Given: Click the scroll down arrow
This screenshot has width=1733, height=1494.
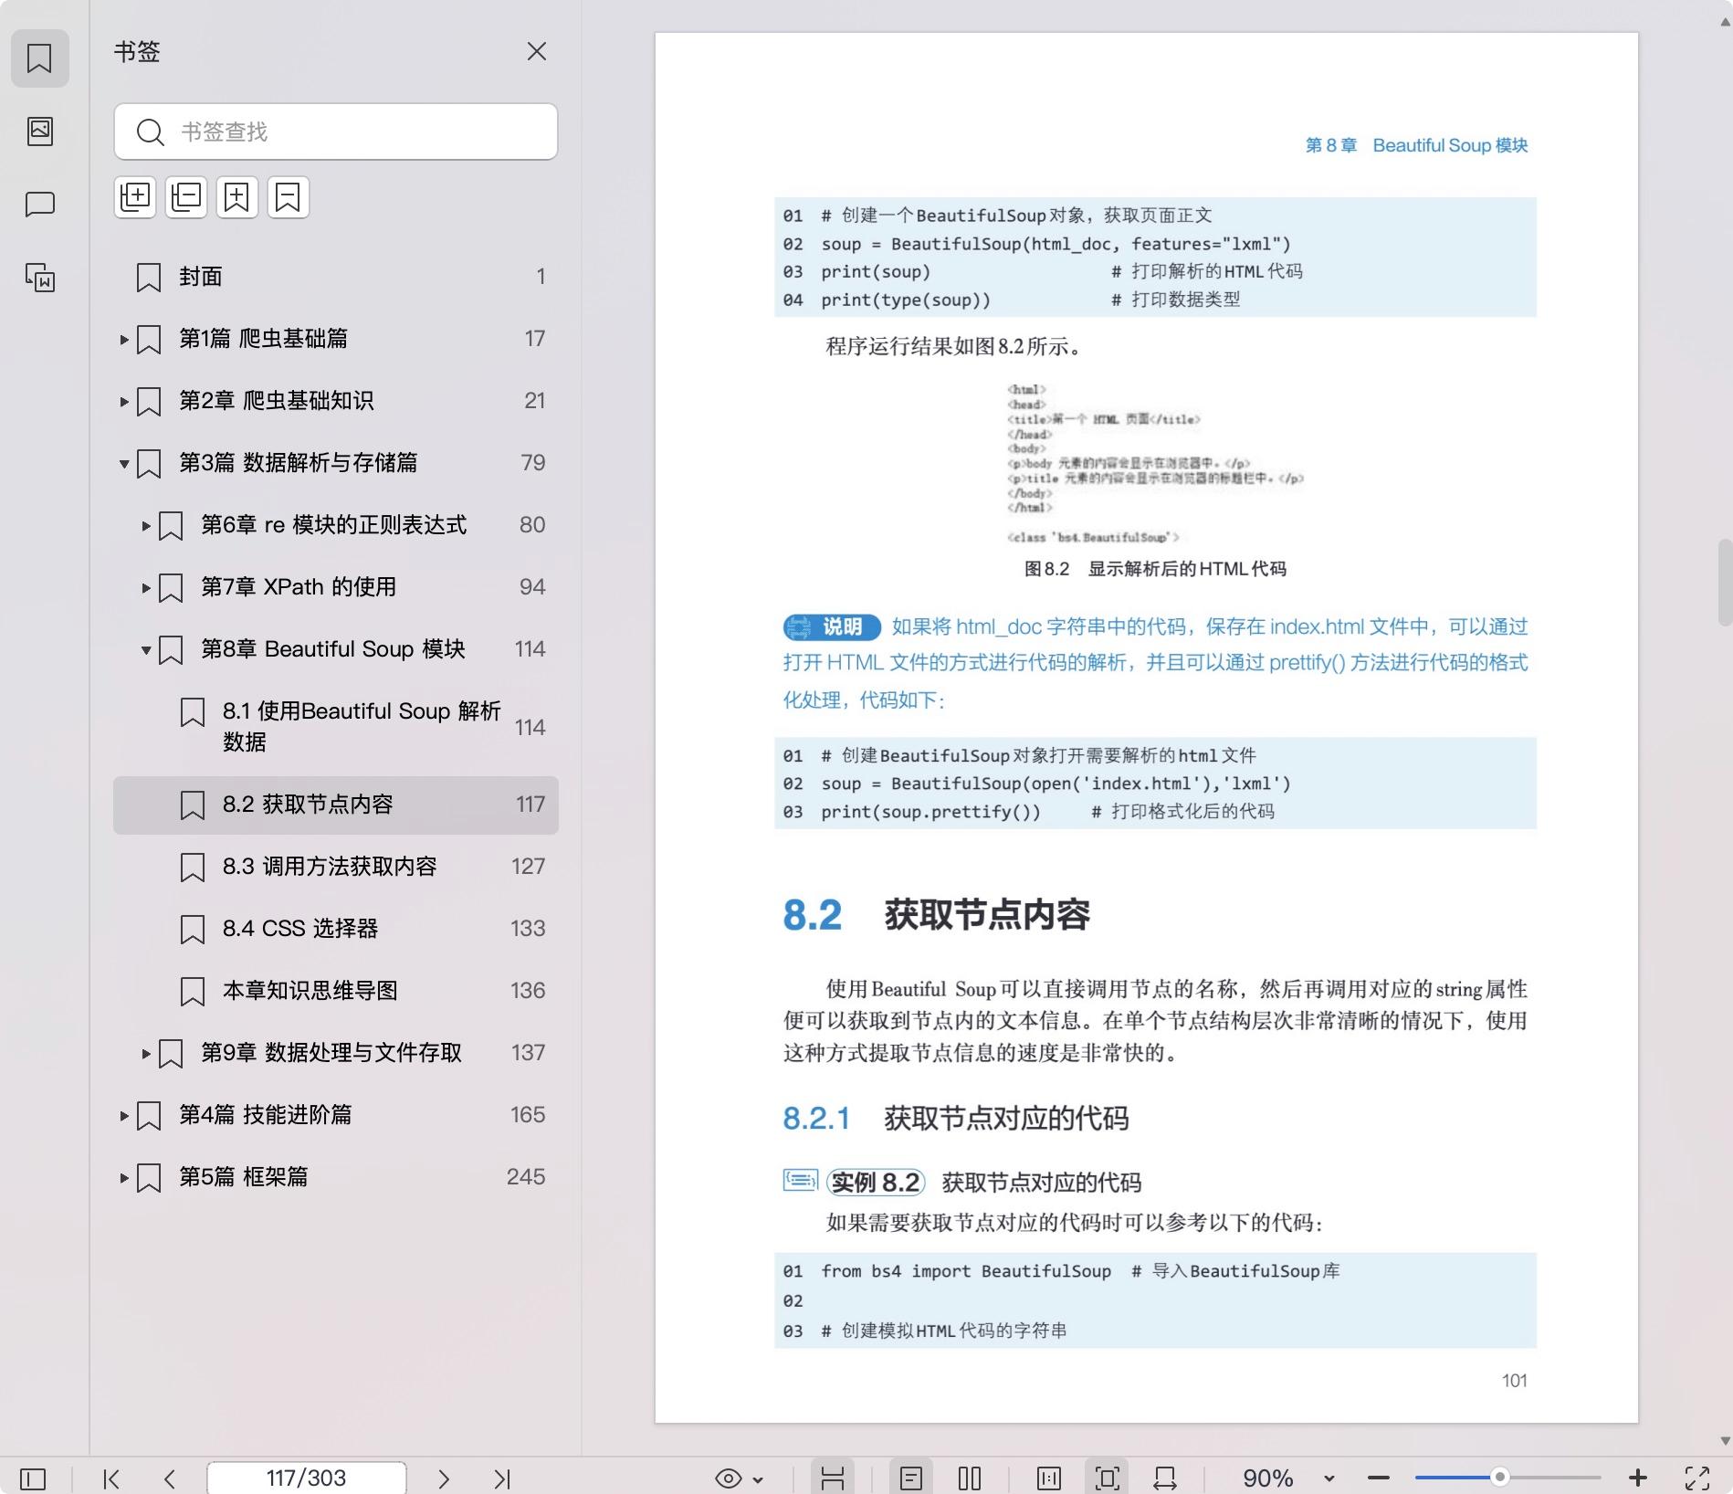Looking at the screenshot, I should (1725, 1442).
